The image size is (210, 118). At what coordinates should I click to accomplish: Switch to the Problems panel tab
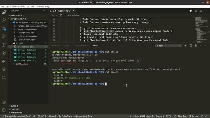click(56, 46)
